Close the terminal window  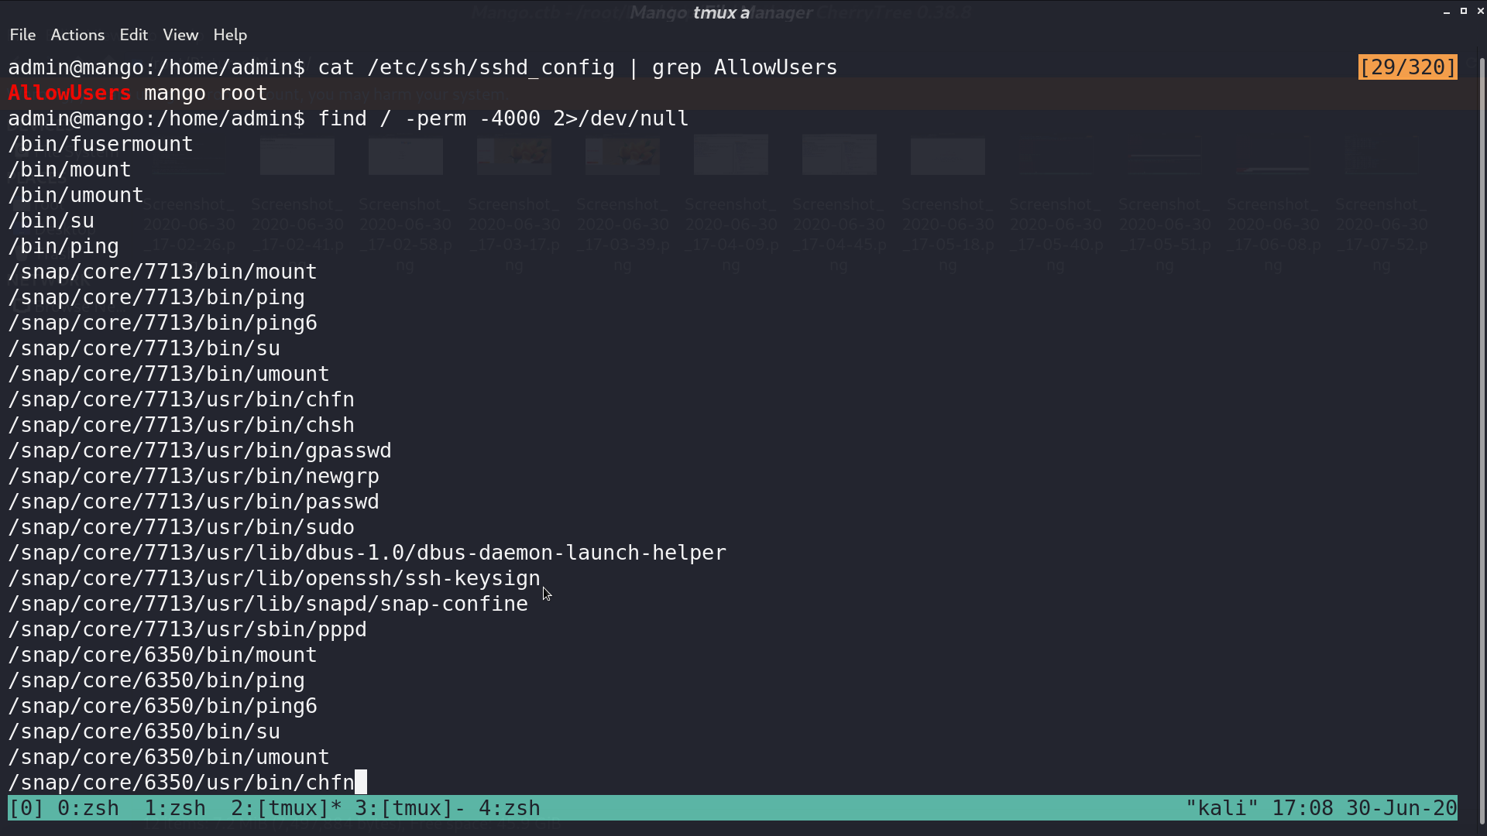pos(1481,11)
